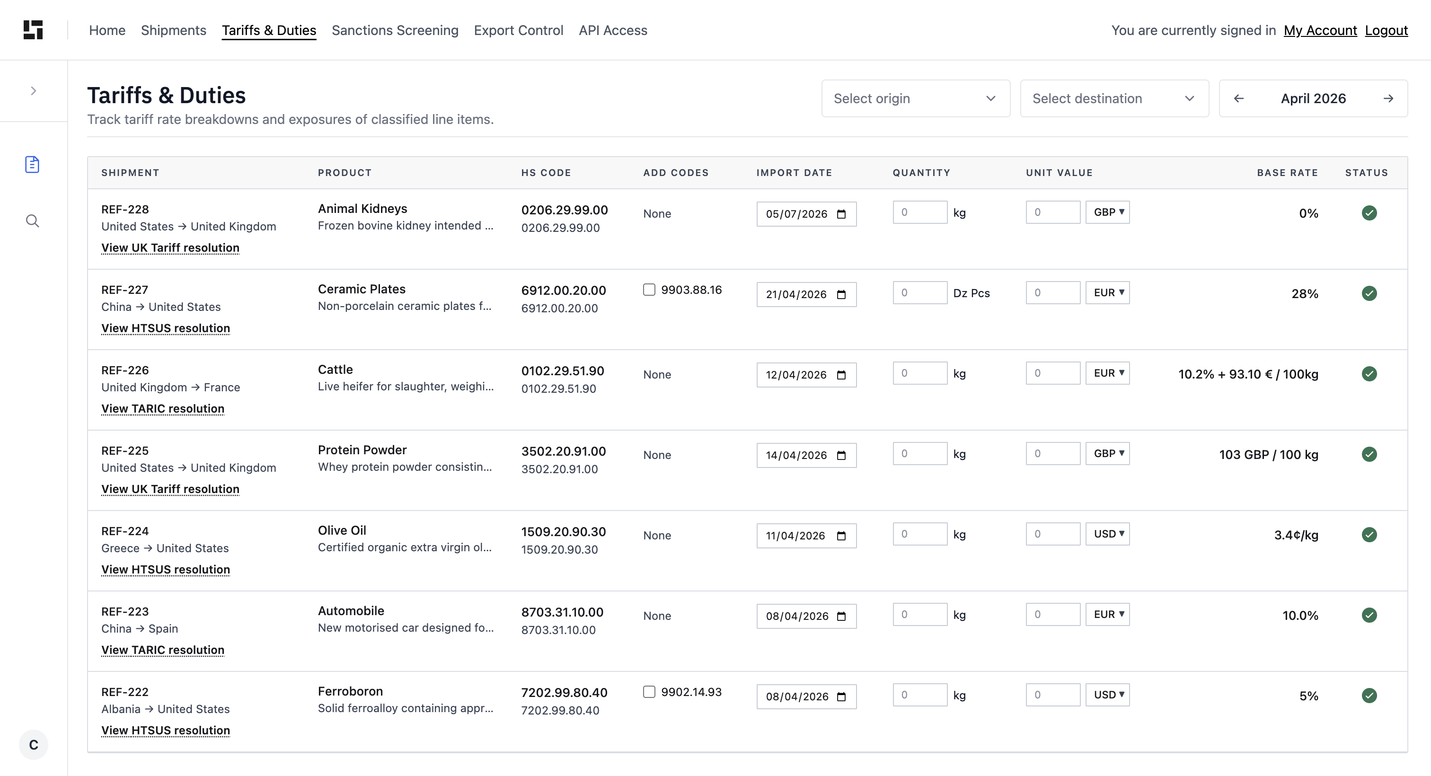Go to the next month arrow
This screenshot has width=1431, height=776.
pos(1388,98)
